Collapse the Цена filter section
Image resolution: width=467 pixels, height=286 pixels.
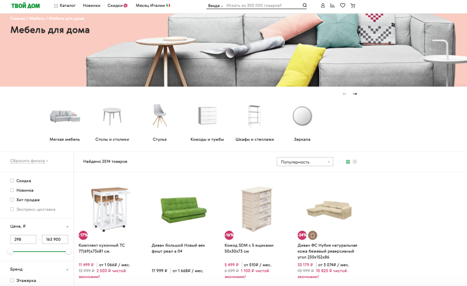[x=67, y=226]
